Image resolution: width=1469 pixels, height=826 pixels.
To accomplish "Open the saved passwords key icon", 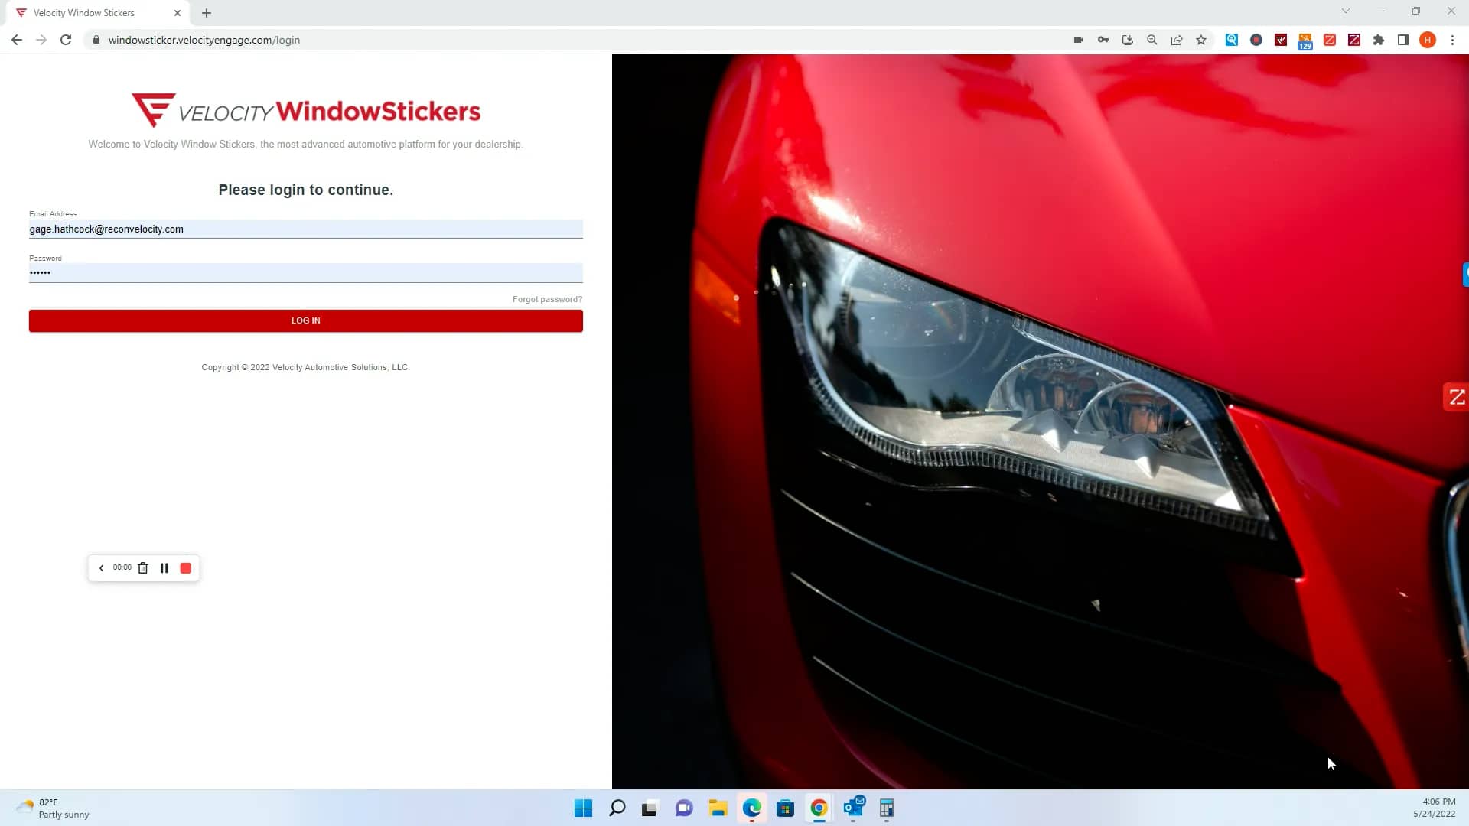I will (1103, 40).
